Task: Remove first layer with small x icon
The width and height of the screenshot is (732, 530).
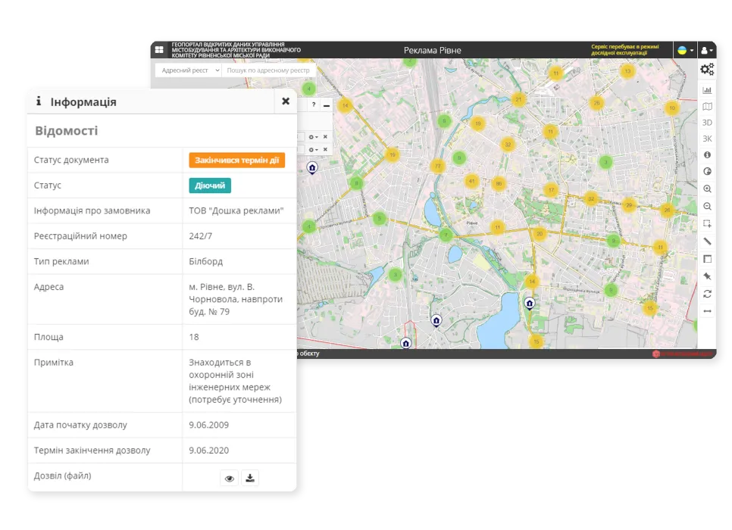Action: click(325, 137)
